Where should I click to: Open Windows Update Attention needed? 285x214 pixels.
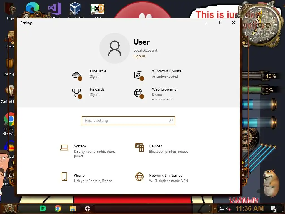(x=165, y=77)
